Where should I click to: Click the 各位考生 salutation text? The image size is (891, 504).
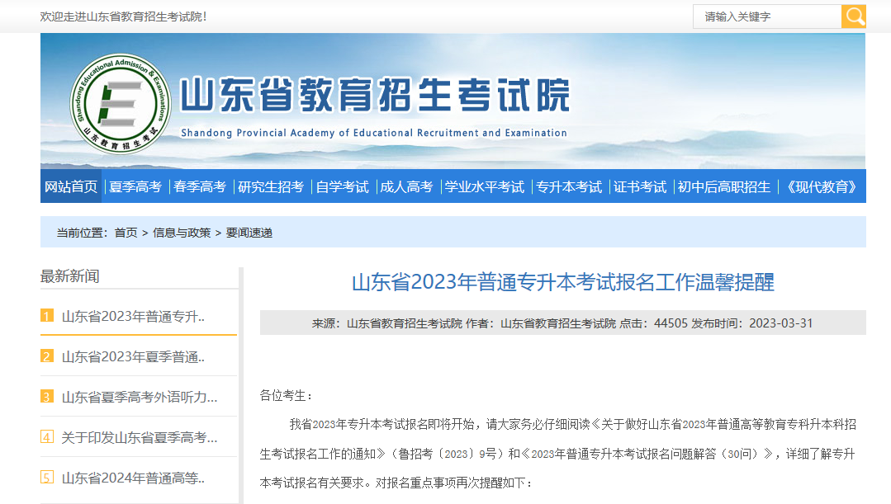pyautogui.click(x=286, y=396)
